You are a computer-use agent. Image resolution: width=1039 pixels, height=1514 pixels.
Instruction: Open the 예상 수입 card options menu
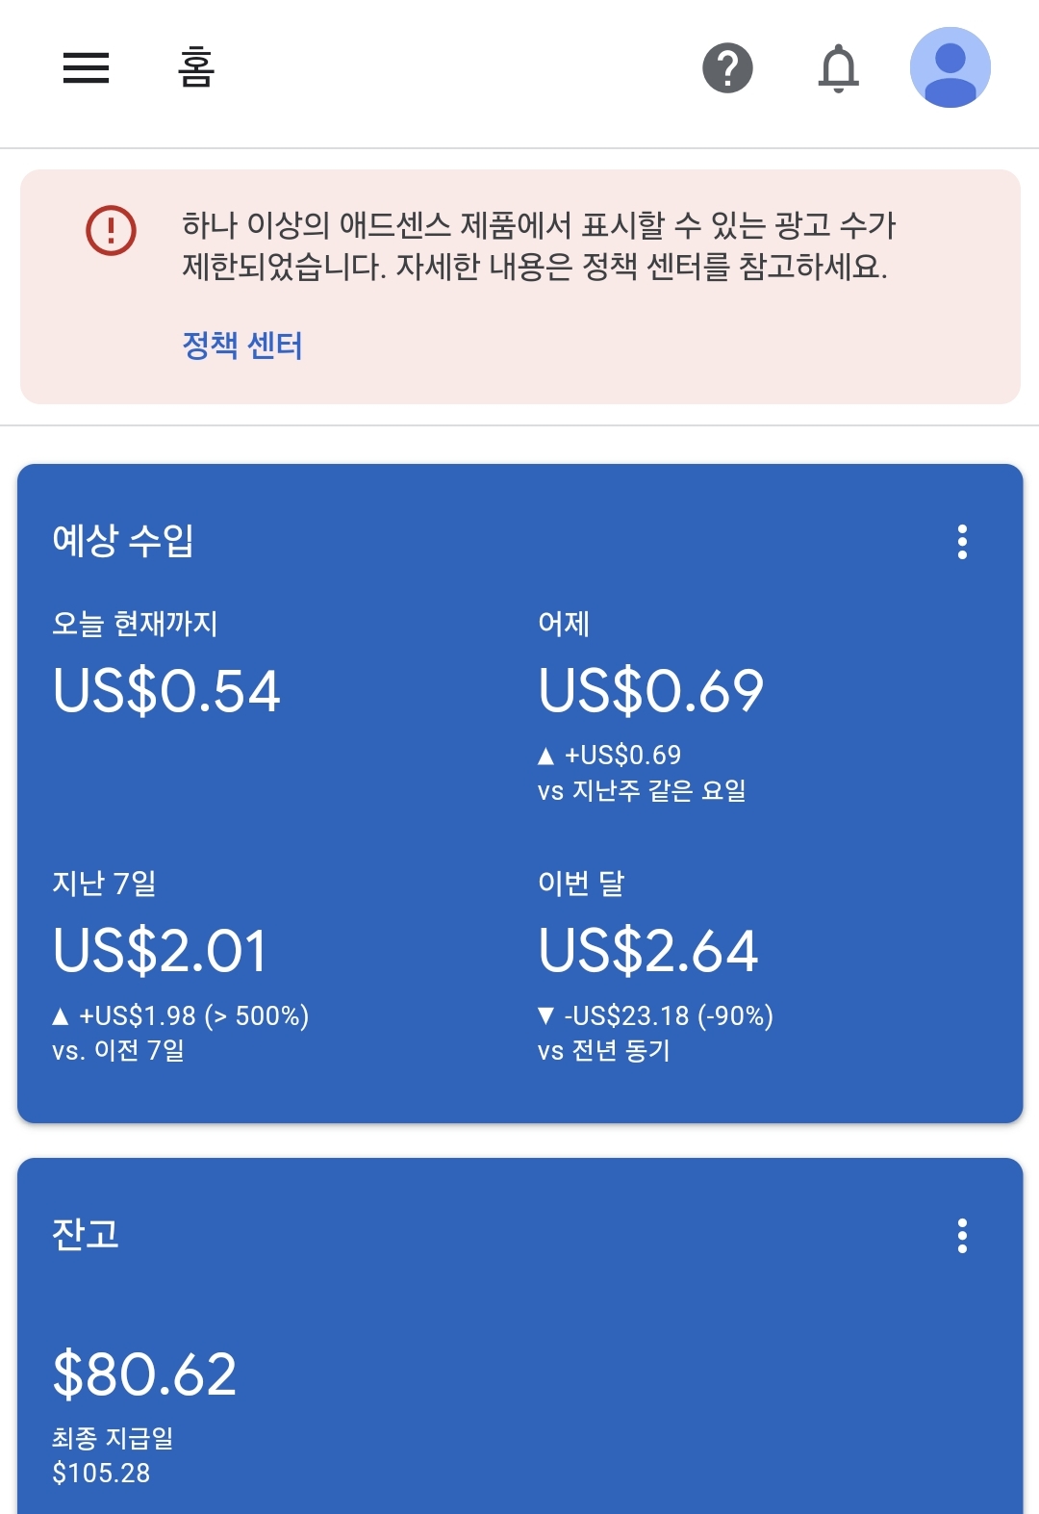(x=962, y=542)
